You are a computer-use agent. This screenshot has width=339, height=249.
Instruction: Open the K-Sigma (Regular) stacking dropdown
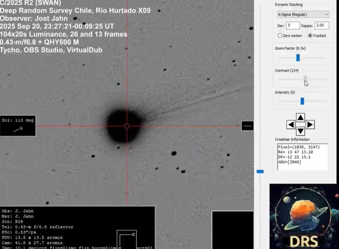[x=303, y=15]
